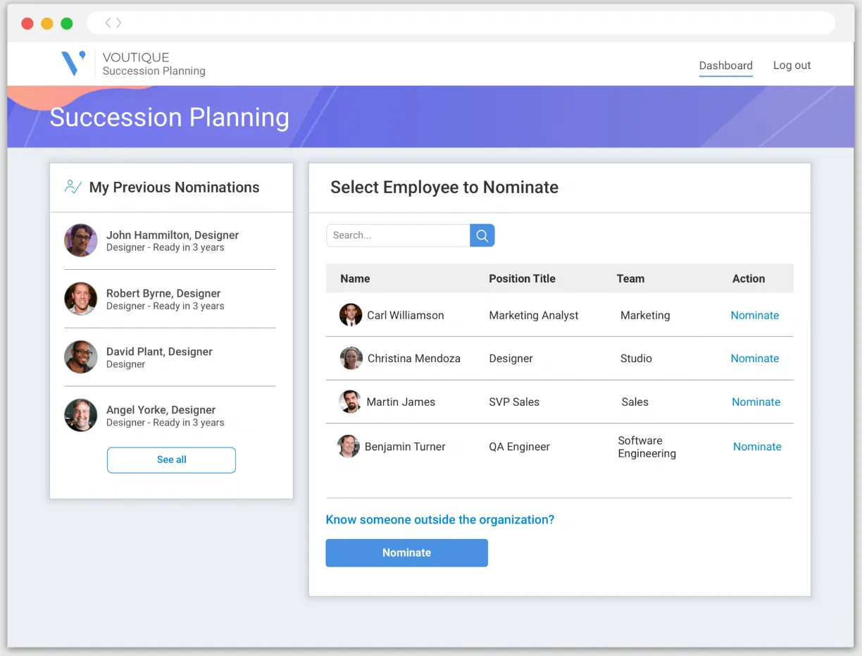Open Angel Yorke's avatar photo
862x656 pixels.
[81, 416]
